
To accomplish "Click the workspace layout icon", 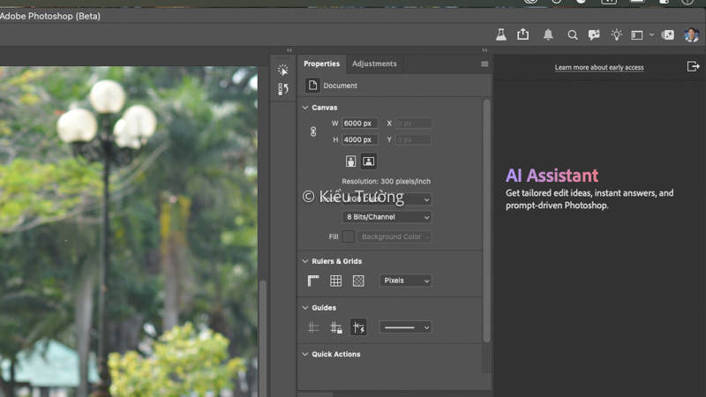I will pyautogui.click(x=636, y=35).
